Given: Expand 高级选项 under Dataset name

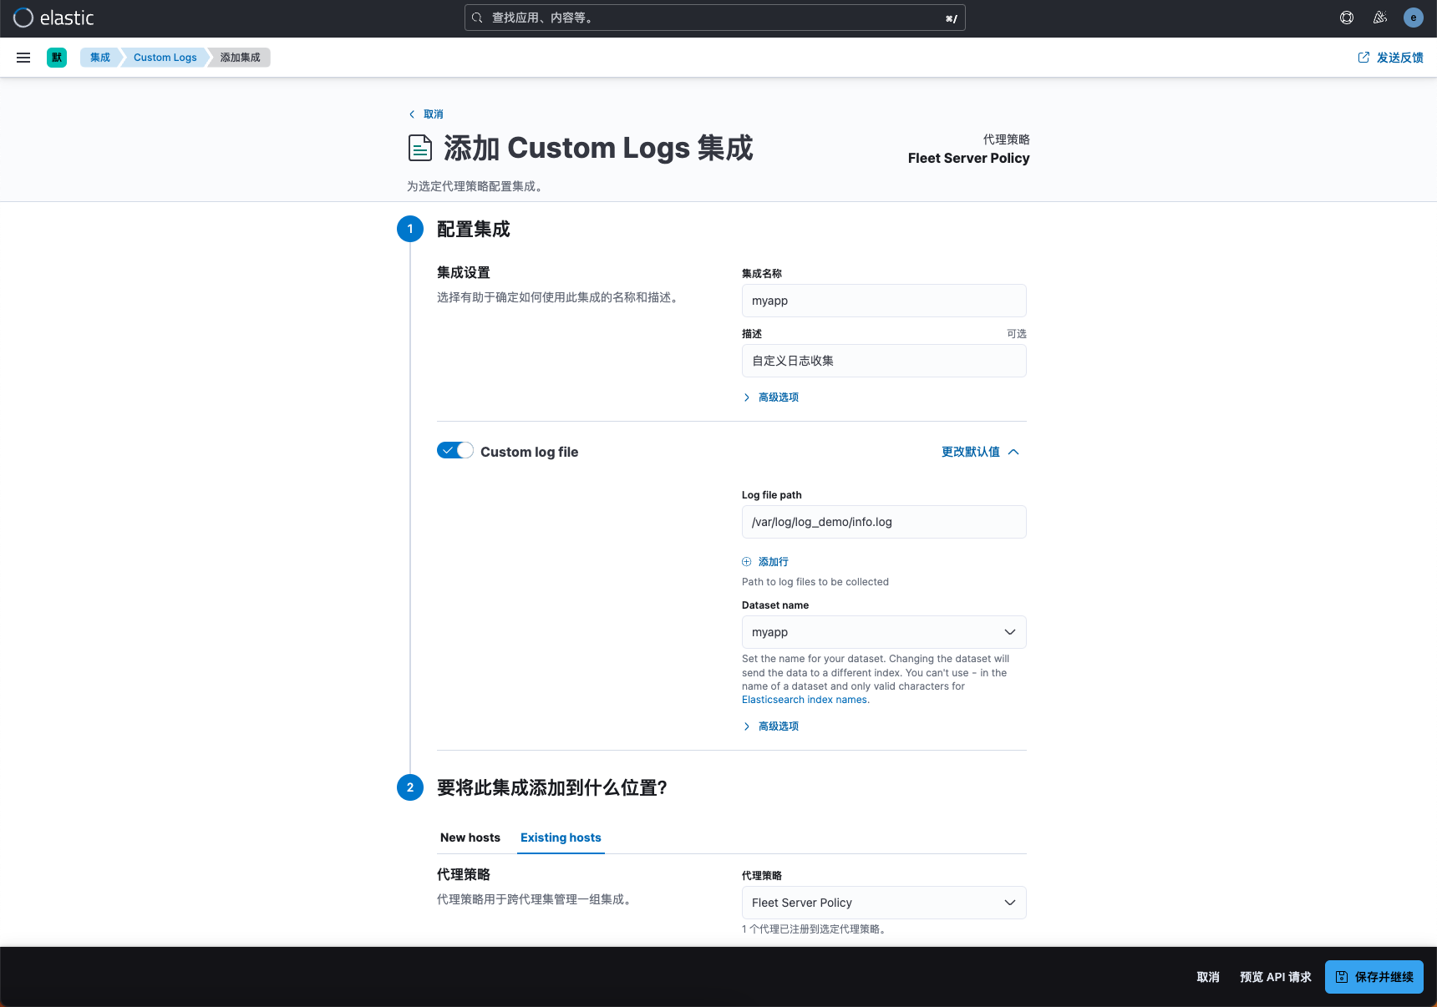Looking at the screenshot, I should tap(771, 726).
